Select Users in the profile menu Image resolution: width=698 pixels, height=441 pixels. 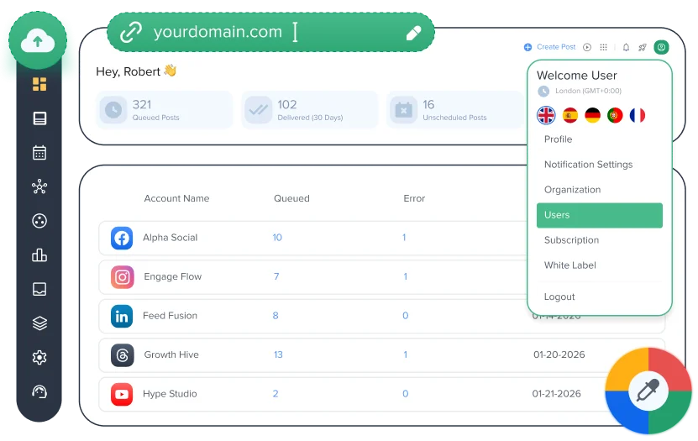(x=599, y=215)
